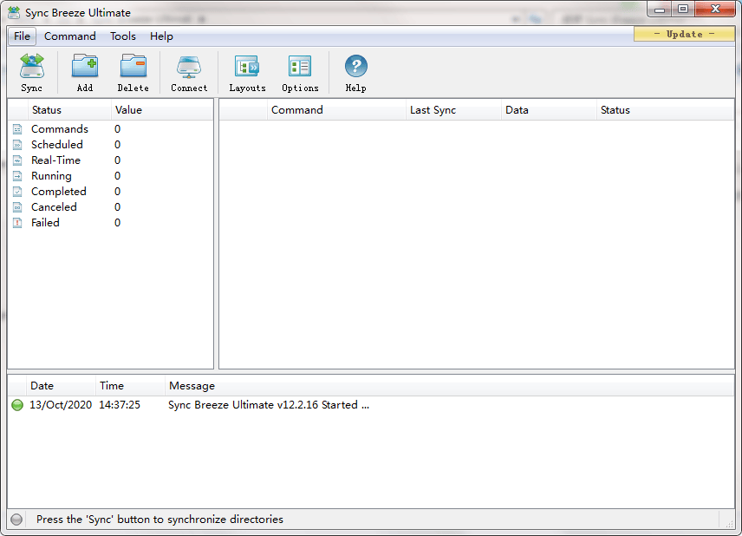This screenshot has width=742, height=536.
Task: Click the gray status circle in the bottom bar
Action: click(16, 519)
